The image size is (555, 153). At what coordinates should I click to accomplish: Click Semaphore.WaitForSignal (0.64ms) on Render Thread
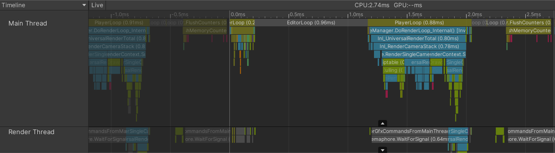(409, 139)
